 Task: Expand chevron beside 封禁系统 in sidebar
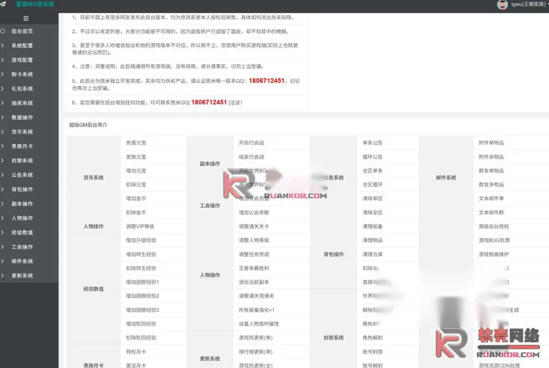(2, 160)
